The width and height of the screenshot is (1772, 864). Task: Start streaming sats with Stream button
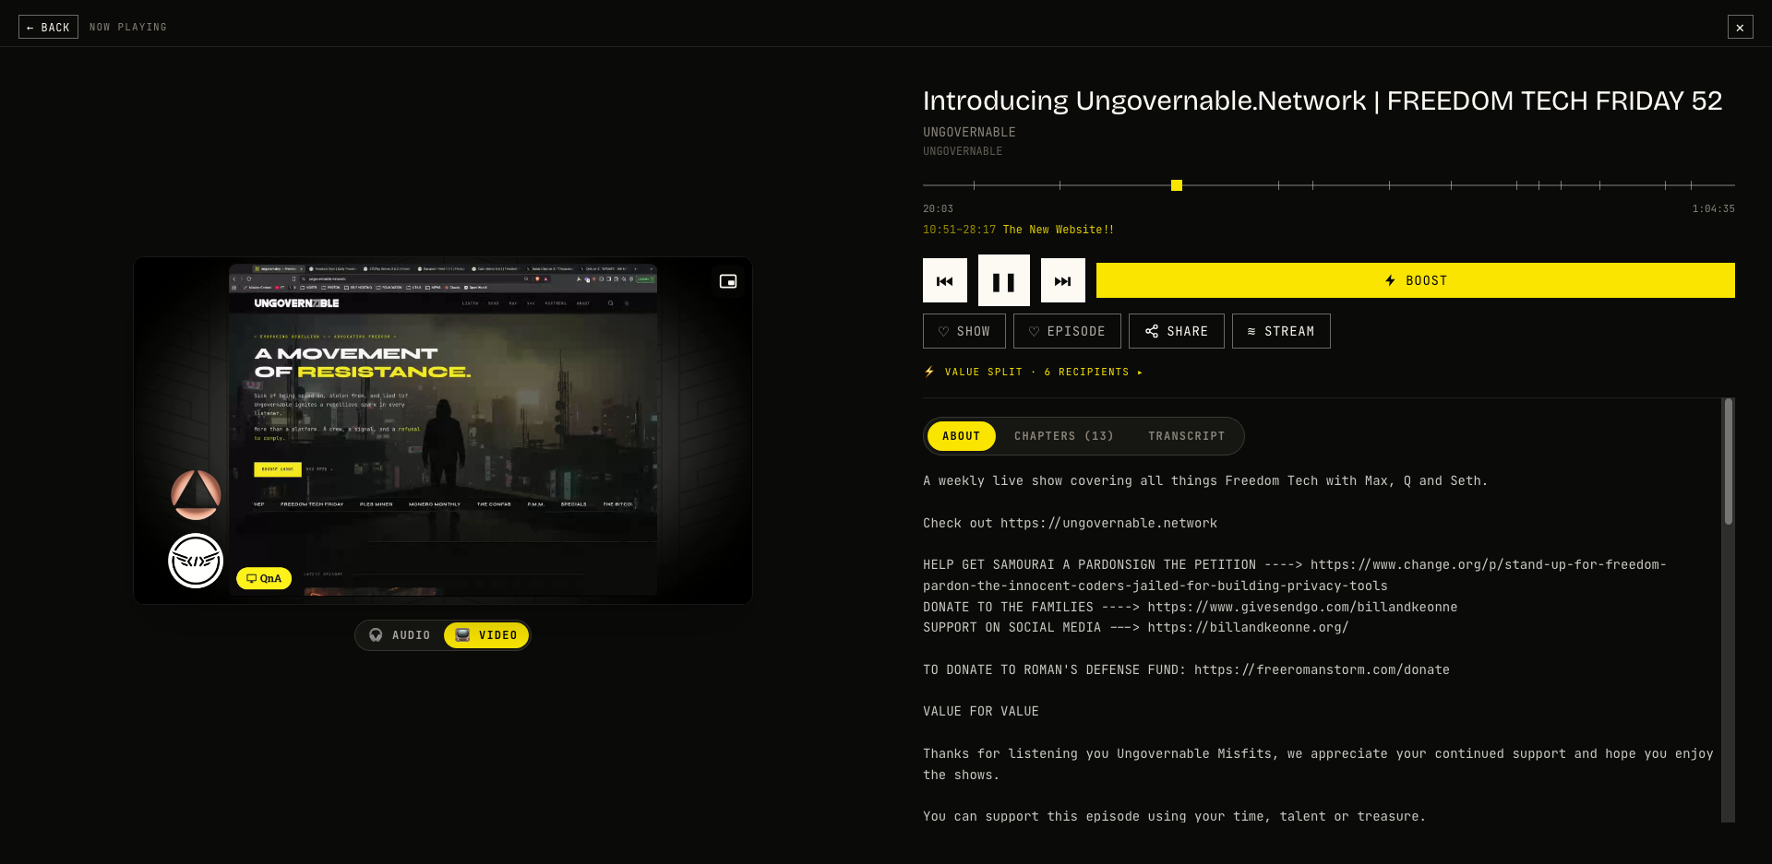click(1281, 331)
